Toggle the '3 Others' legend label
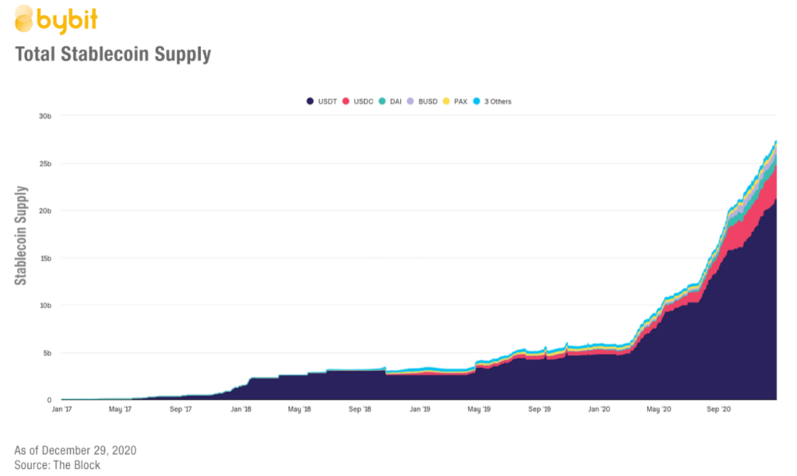The image size is (797, 476). tap(497, 102)
